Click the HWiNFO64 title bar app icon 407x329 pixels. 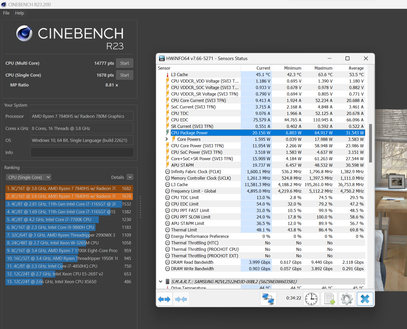click(162, 59)
